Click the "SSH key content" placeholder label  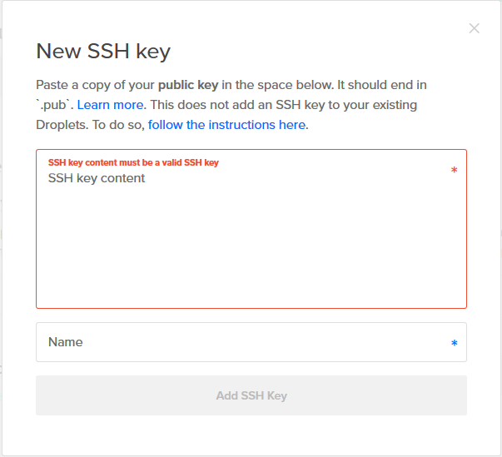pos(97,178)
